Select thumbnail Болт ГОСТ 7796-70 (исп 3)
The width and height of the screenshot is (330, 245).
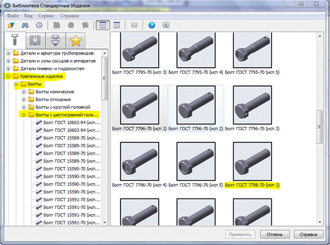click(x=252, y=105)
